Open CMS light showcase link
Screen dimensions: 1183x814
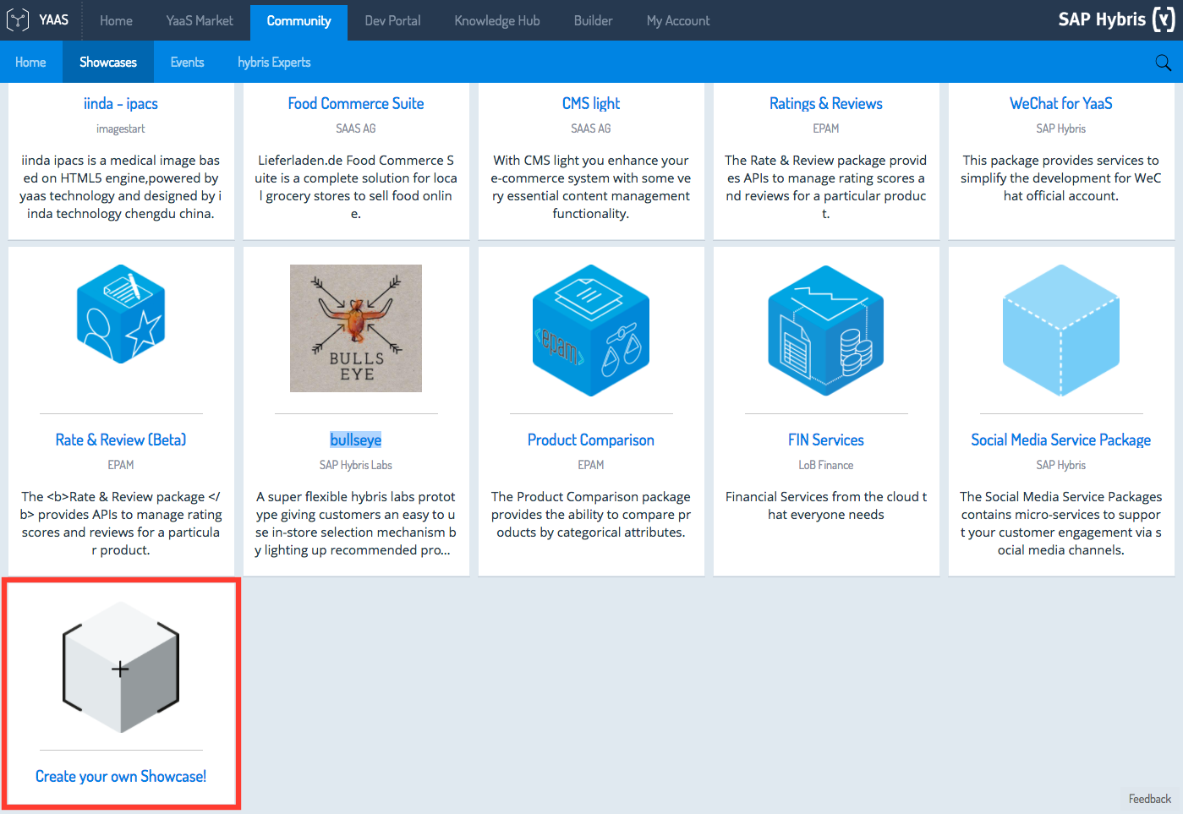591,104
